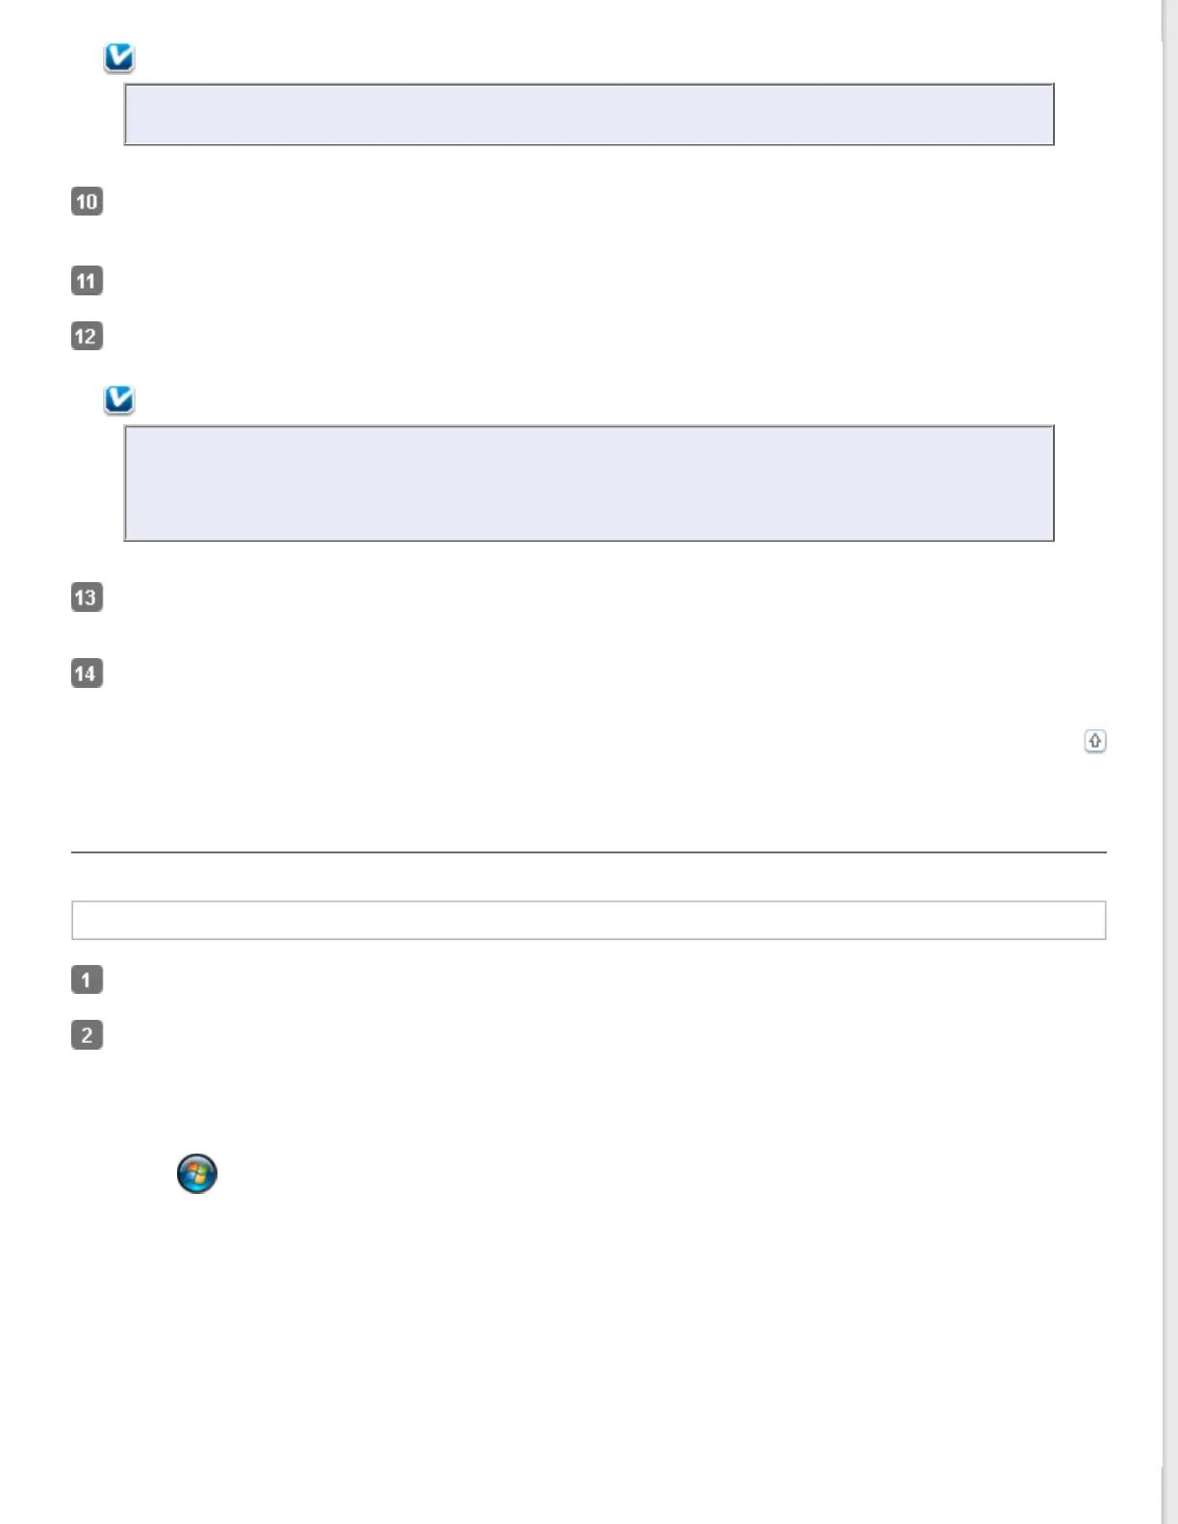
Task: Click the bottom of the vertical scrollbar
Action: (1169, 1496)
